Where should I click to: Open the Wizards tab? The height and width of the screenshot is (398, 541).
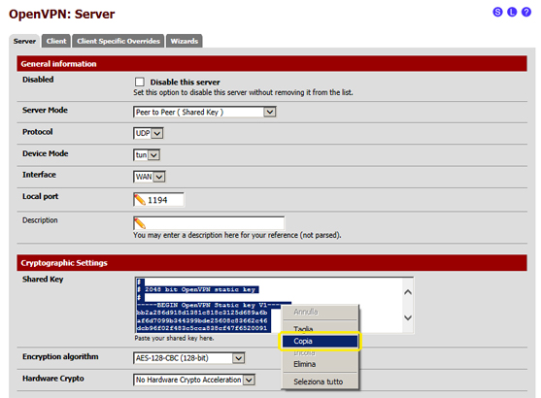(x=185, y=41)
